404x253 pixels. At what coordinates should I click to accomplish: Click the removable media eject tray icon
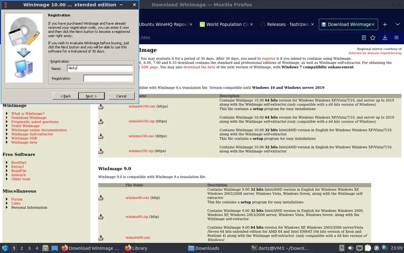[x=342, y=248]
